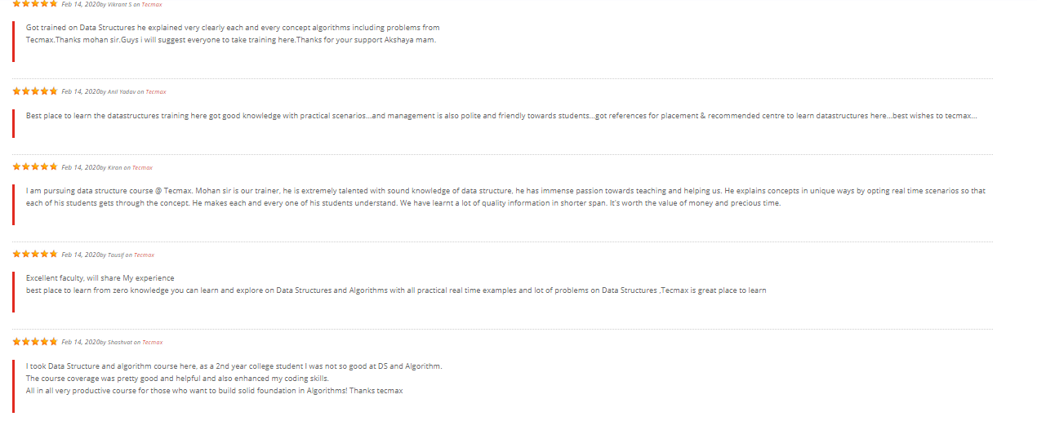Open the Tecmax link beside Anil Yadav
The width and height of the screenshot is (1037, 421).
tap(155, 92)
